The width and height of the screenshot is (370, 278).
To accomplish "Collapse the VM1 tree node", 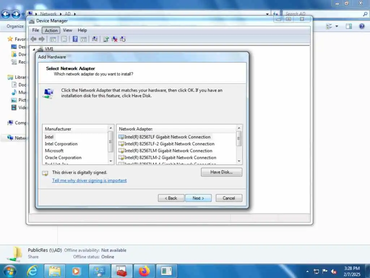I will (34, 49).
